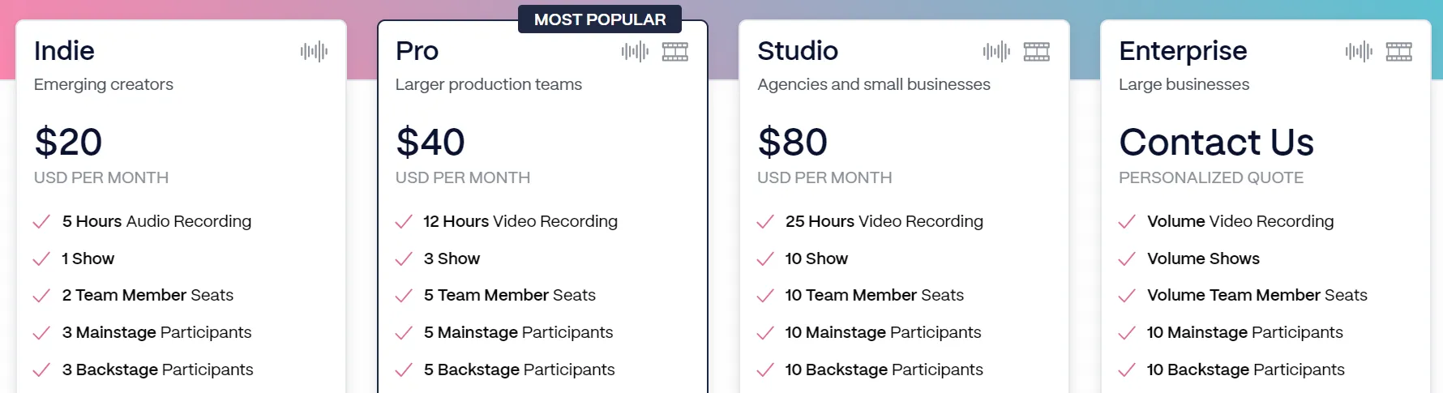Click checkmark beside Volume Shows

[x=1127, y=259]
